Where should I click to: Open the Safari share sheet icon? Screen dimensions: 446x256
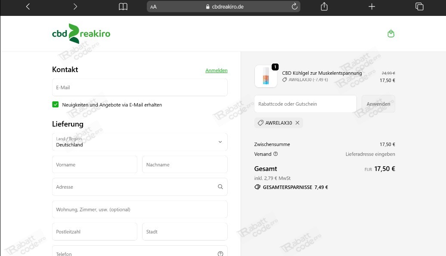[x=324, y=6]
